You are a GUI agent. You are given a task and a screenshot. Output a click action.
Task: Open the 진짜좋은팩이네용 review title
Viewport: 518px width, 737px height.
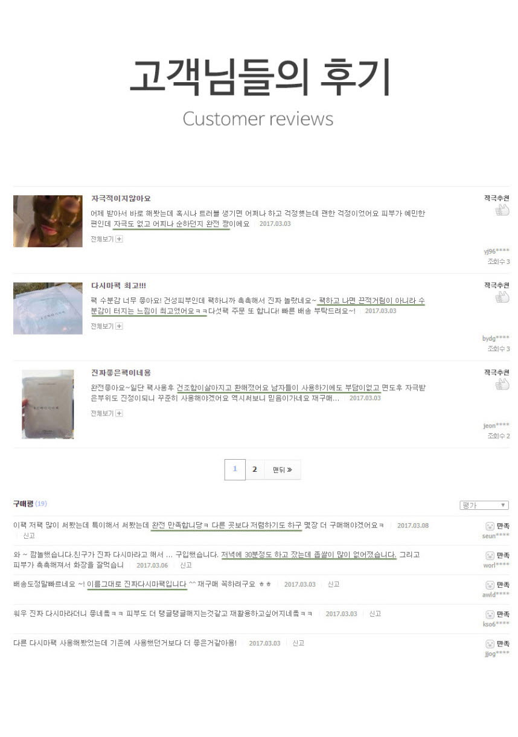point(121,373)
